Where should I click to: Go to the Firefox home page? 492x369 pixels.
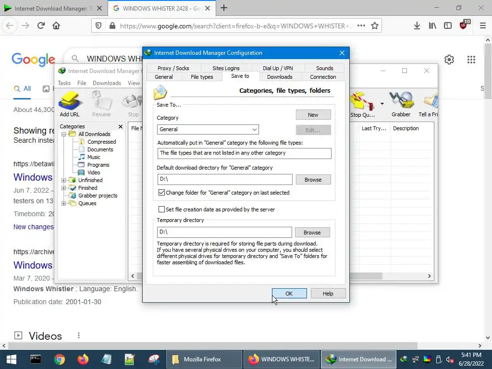(x=56, y=25)
